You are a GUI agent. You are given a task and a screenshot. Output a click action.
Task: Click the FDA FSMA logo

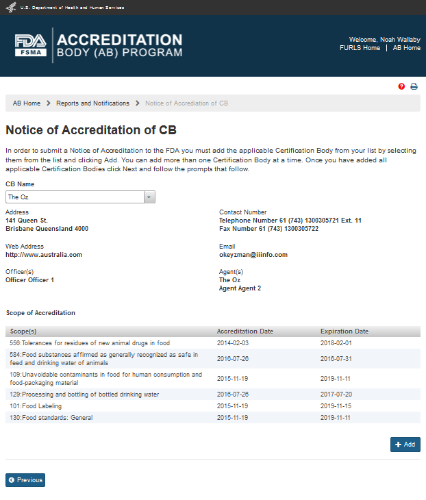pyautogui.click(x=32, y=45)
